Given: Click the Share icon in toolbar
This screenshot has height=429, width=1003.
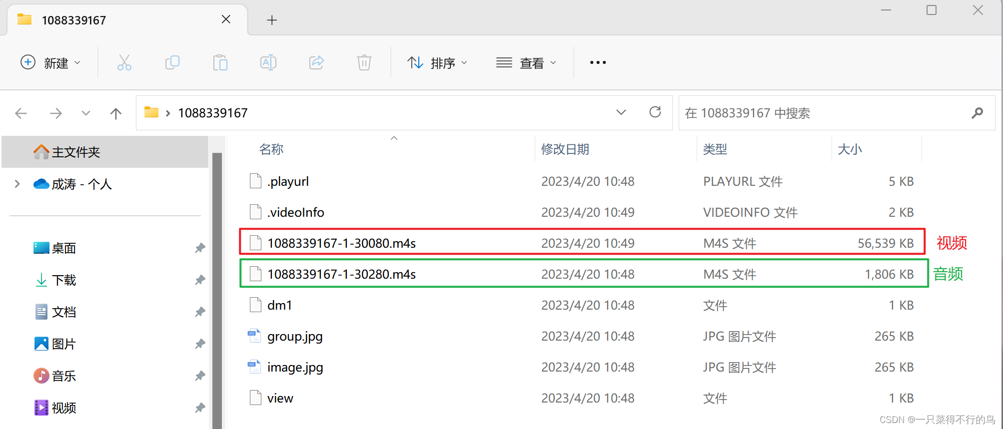Looking at the screenshot, I should [316, 62].
